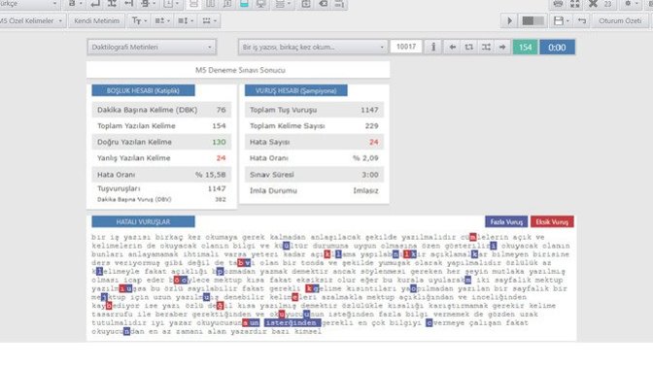Click the info icon next to 10017

pyautogui.click(x=433, y=47)
